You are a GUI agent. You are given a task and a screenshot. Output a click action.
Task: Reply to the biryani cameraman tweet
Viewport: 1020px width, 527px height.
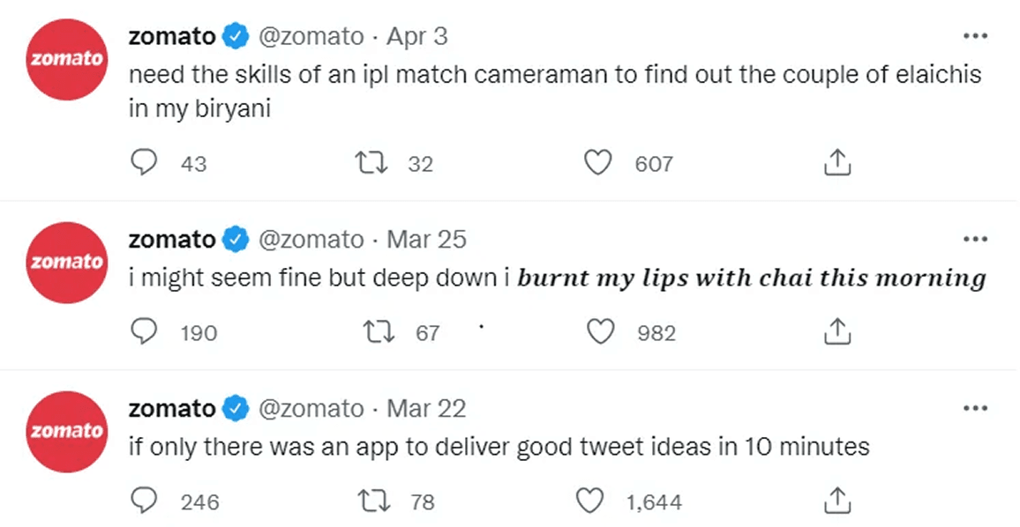pyautogui.click(x=144, y=162)
